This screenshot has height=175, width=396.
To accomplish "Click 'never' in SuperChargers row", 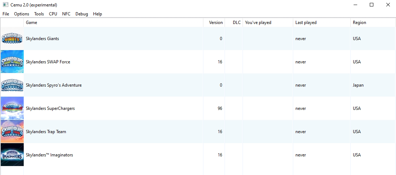I will coord(300,108).
